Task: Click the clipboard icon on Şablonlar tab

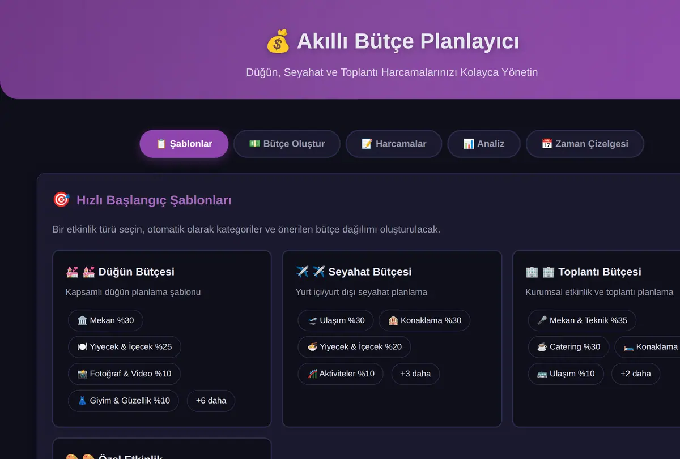Action: click(161, 144)
